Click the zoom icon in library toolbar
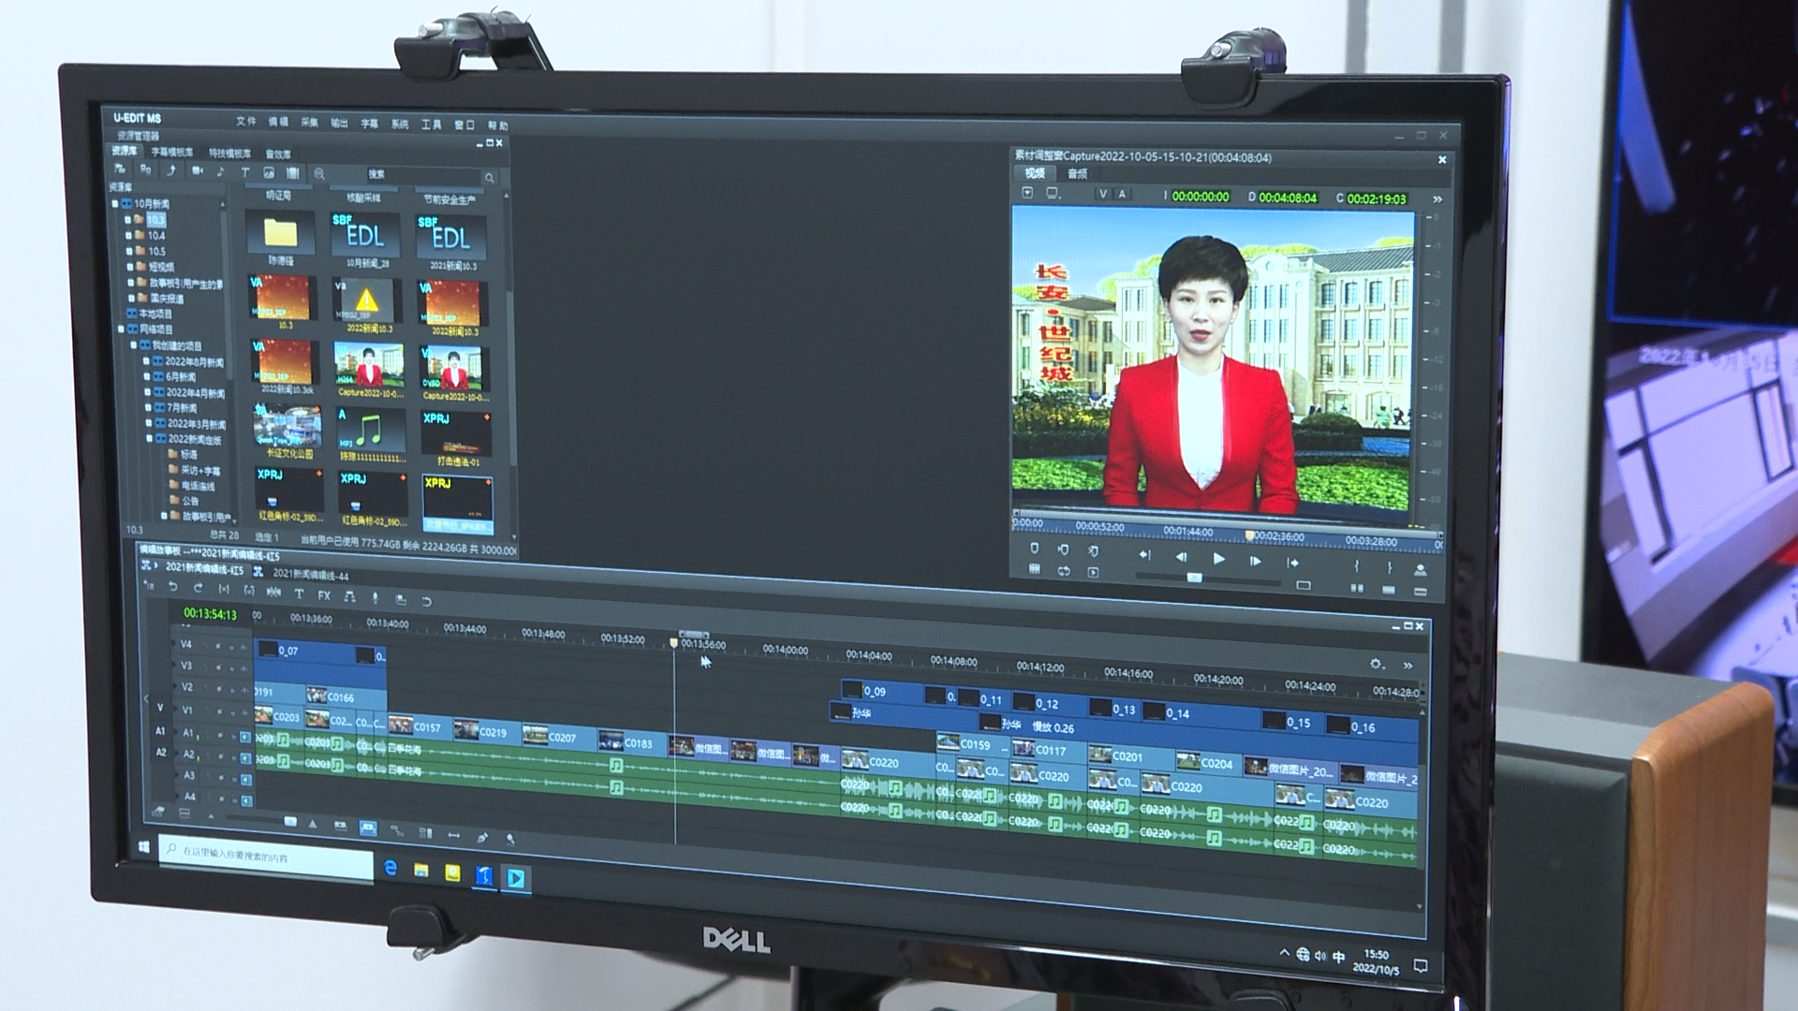The image size is (1798, 1011). click(319, 173)
